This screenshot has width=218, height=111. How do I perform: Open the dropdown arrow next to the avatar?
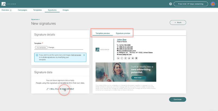pos(217,4)
